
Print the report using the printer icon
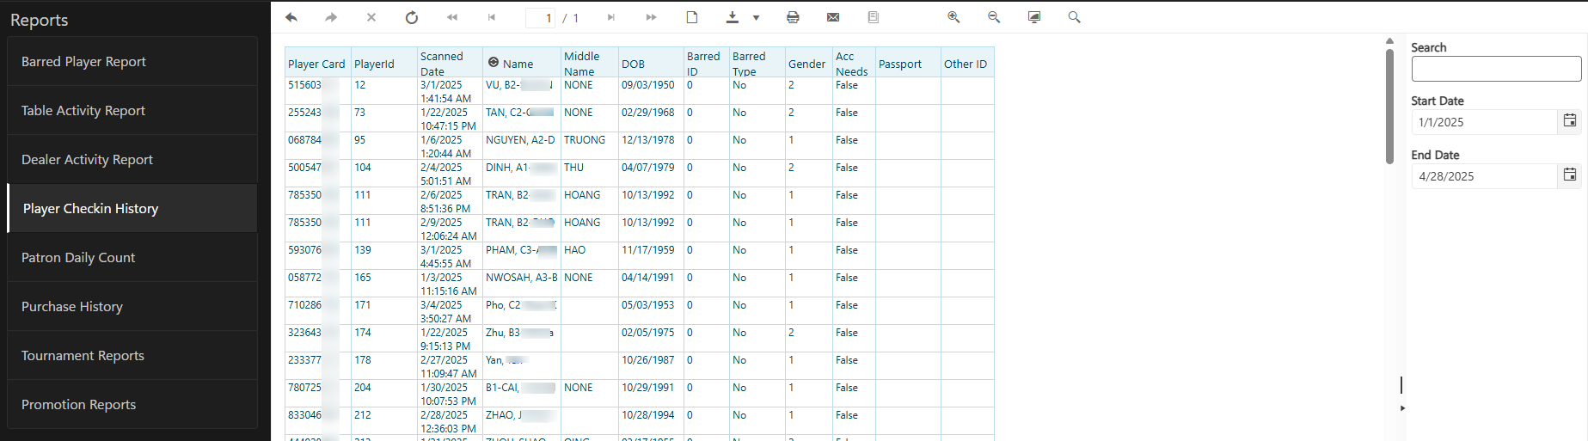point(793,17)
